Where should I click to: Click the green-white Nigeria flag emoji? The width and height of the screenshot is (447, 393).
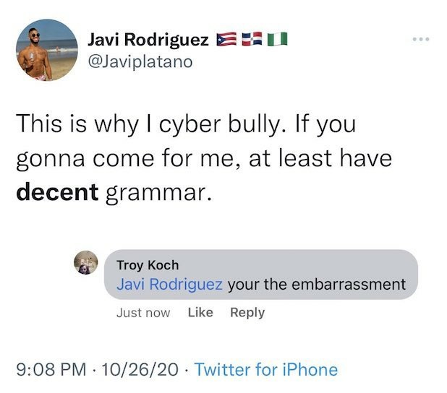(277, 40)
